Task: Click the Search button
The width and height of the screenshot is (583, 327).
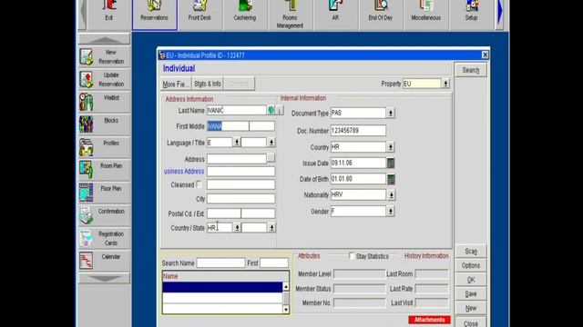Action: pos(471,70)
